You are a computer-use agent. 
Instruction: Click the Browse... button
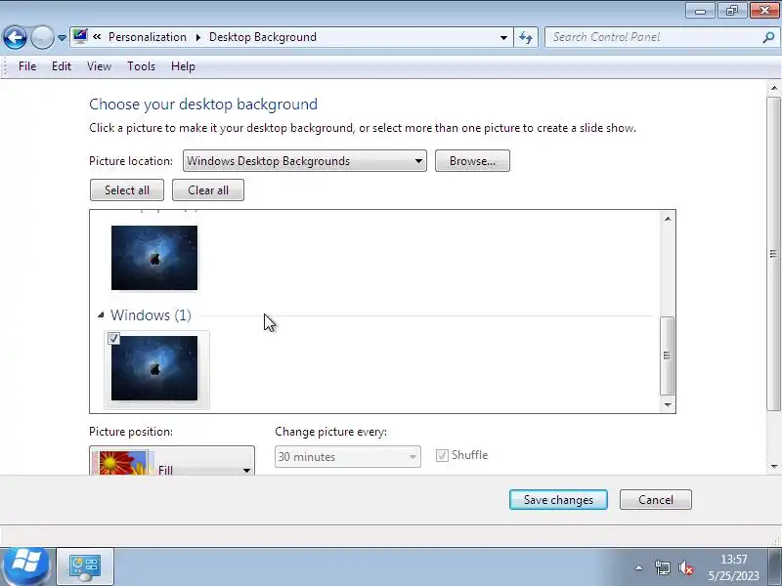coord(472,161)
